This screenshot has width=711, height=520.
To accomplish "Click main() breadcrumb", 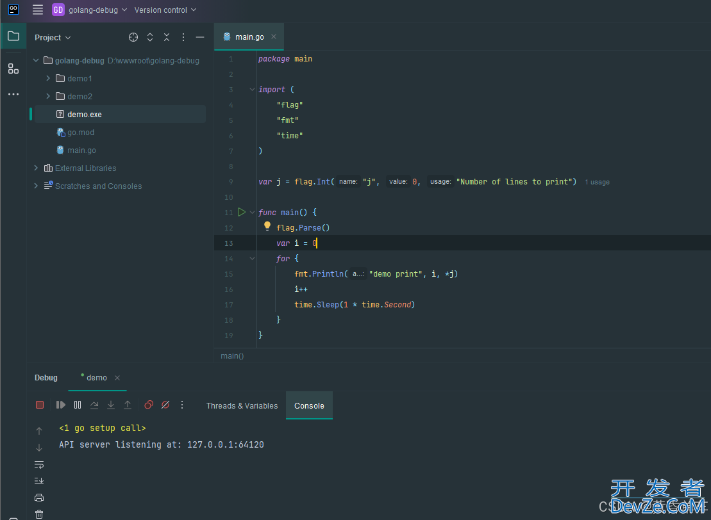I will [x=232, y=356].
